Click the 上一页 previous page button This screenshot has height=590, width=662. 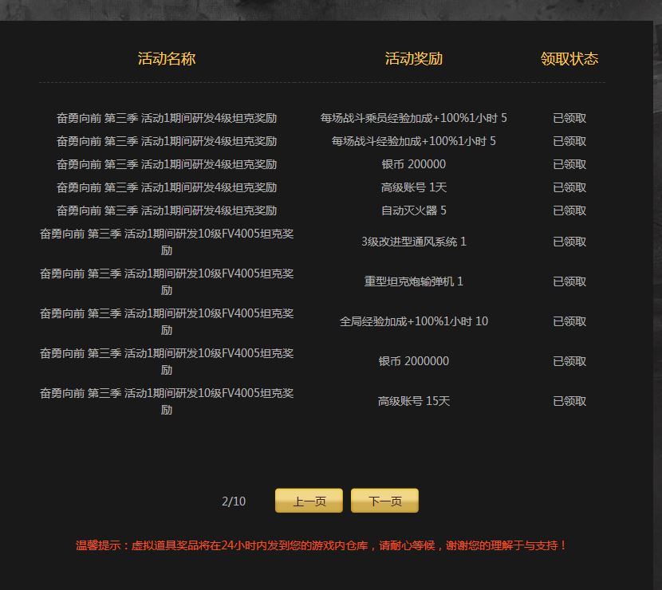(x=309, y=501)
